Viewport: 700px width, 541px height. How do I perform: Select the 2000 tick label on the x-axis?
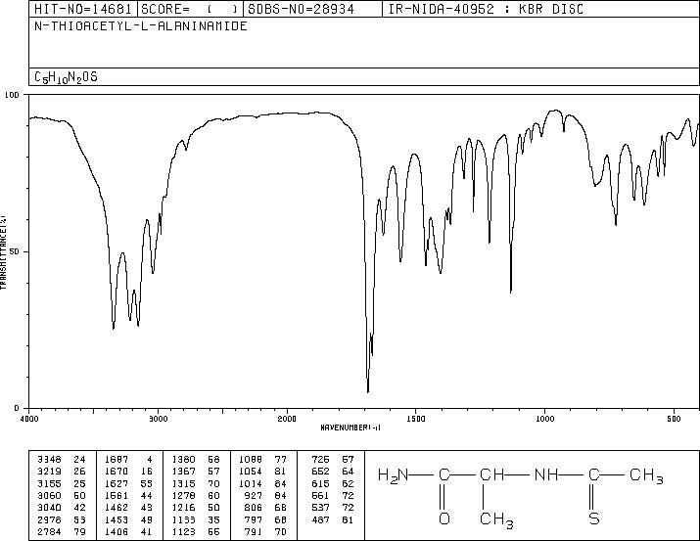click(287, 418)
